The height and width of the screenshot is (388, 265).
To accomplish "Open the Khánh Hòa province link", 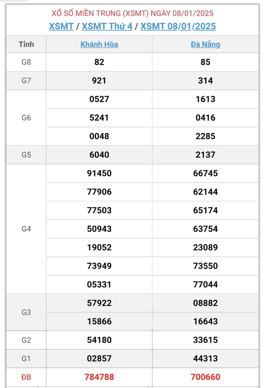I will [x=99, y=44].
